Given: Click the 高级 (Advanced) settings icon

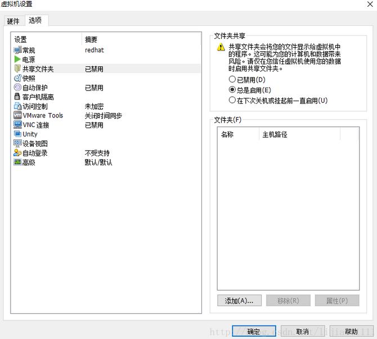Looking at the screenshot, I should coord(17,162).
